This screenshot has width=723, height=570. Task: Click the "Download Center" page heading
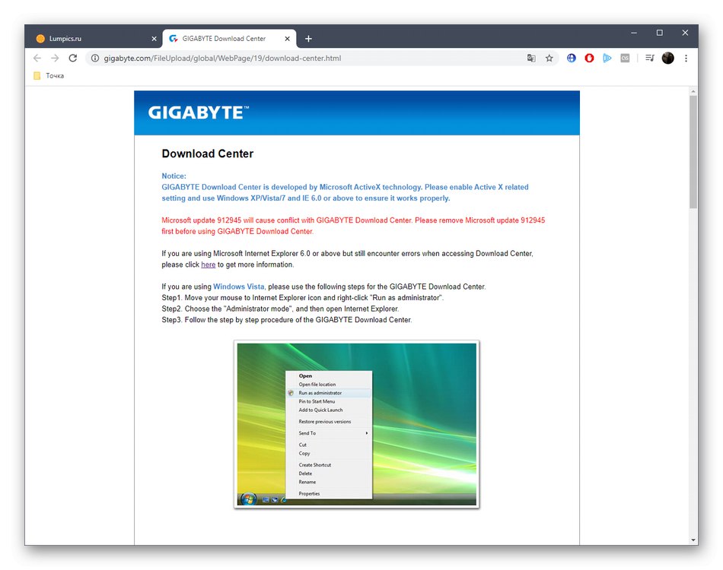click(x=208, y=154)
